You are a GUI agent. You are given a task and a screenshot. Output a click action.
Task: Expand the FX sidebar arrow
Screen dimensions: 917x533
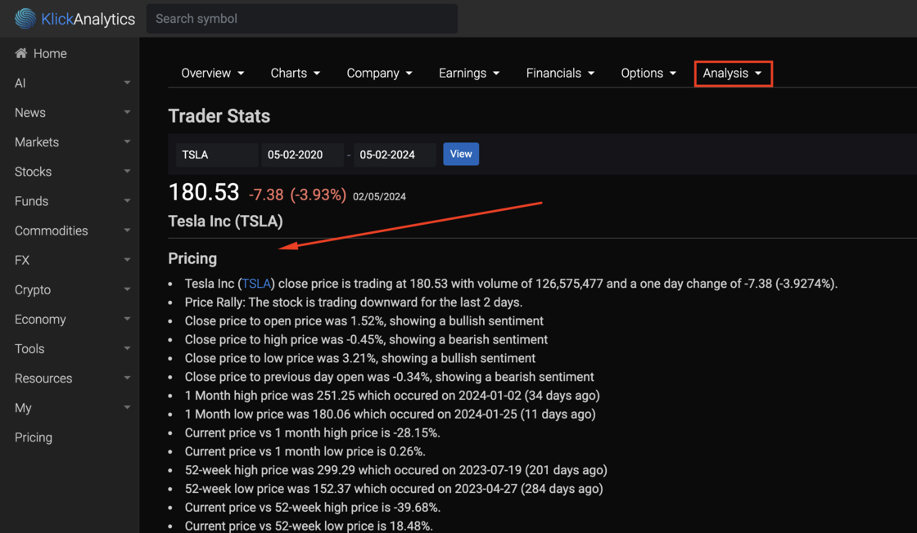tap(127, 260)
